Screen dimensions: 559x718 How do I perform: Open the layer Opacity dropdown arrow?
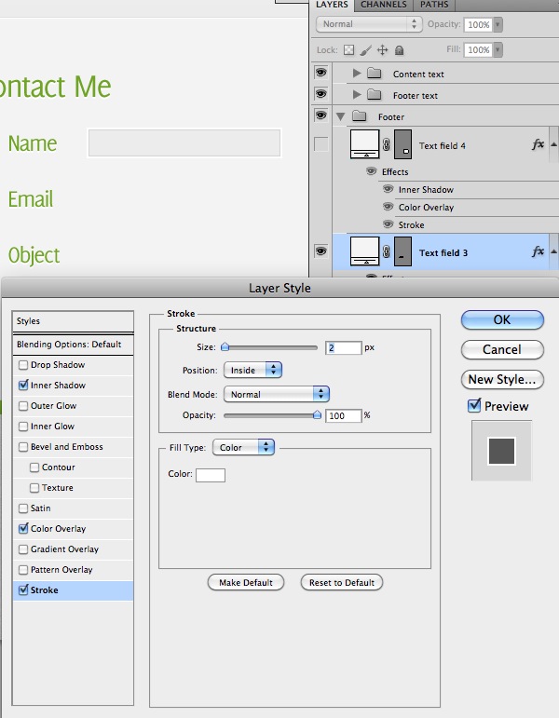498,24
